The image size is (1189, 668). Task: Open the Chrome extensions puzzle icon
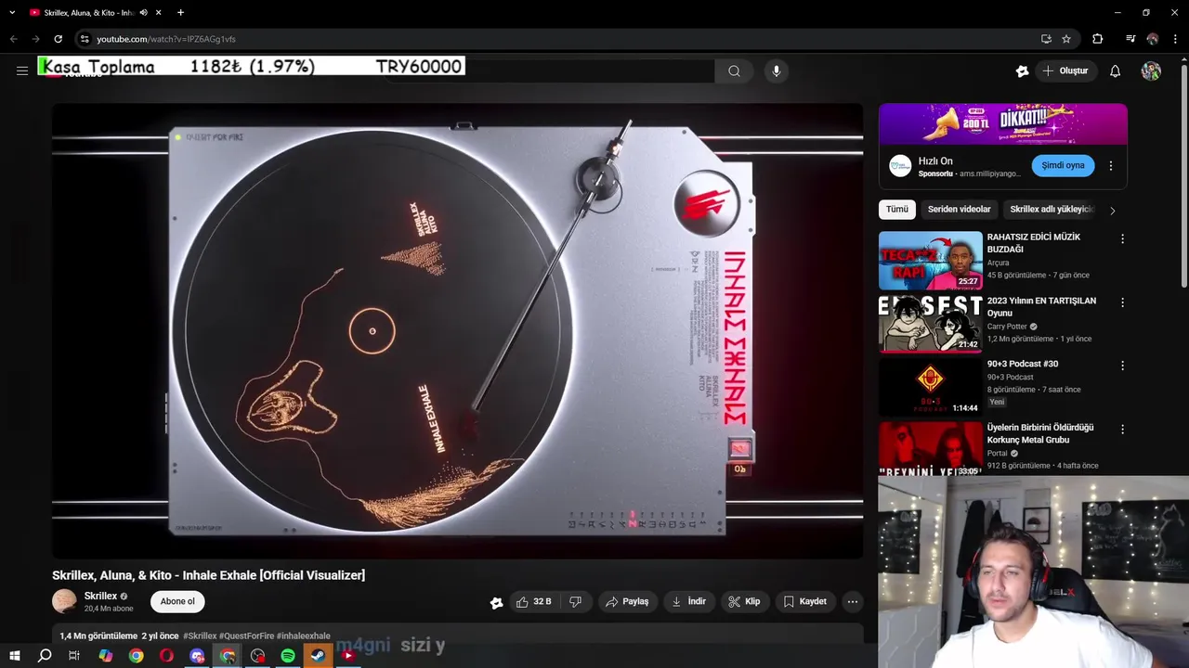click(1098, 39)
